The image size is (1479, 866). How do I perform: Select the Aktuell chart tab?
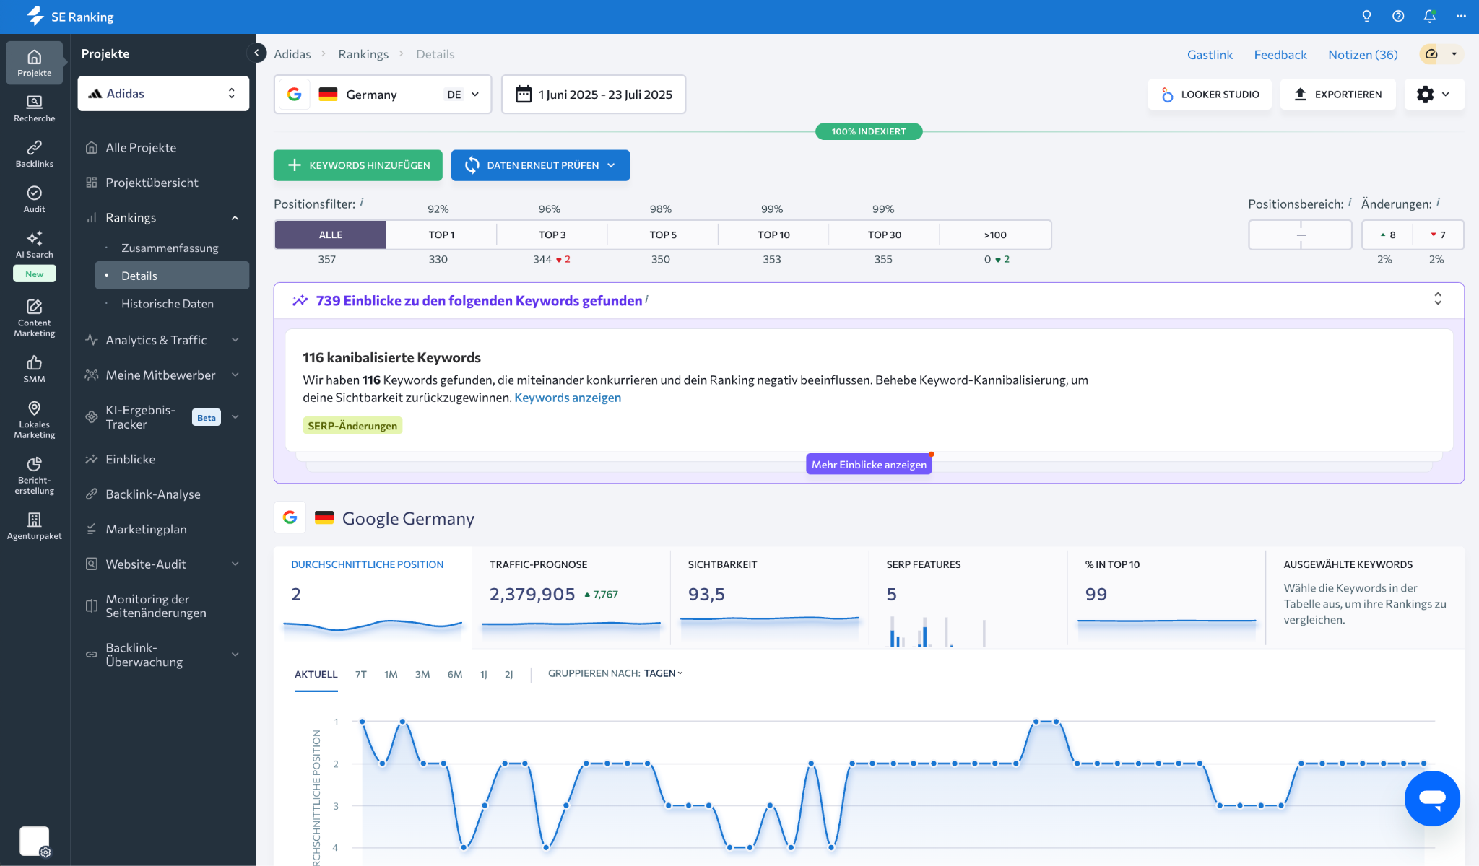[x=316, y=674]
